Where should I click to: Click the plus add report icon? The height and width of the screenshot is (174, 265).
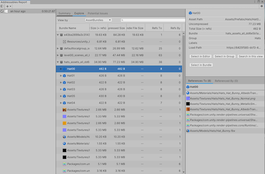pos(7,6)
